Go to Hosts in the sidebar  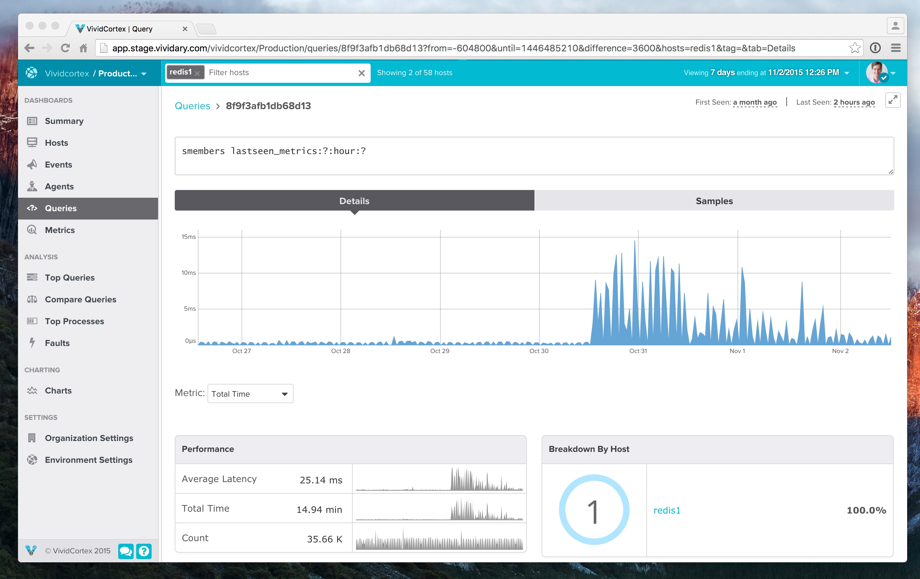[57, 143]
